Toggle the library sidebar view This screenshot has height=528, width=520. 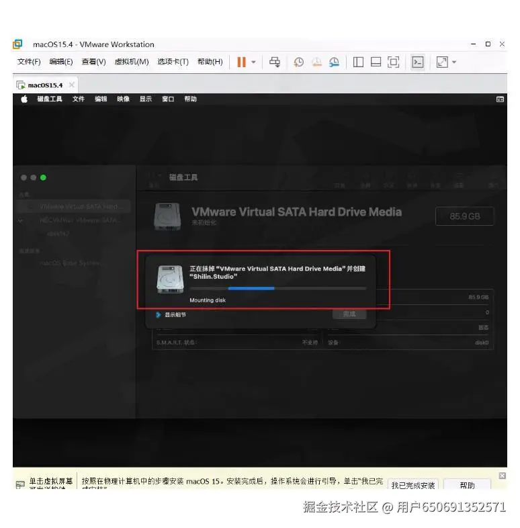pos(358,62)
